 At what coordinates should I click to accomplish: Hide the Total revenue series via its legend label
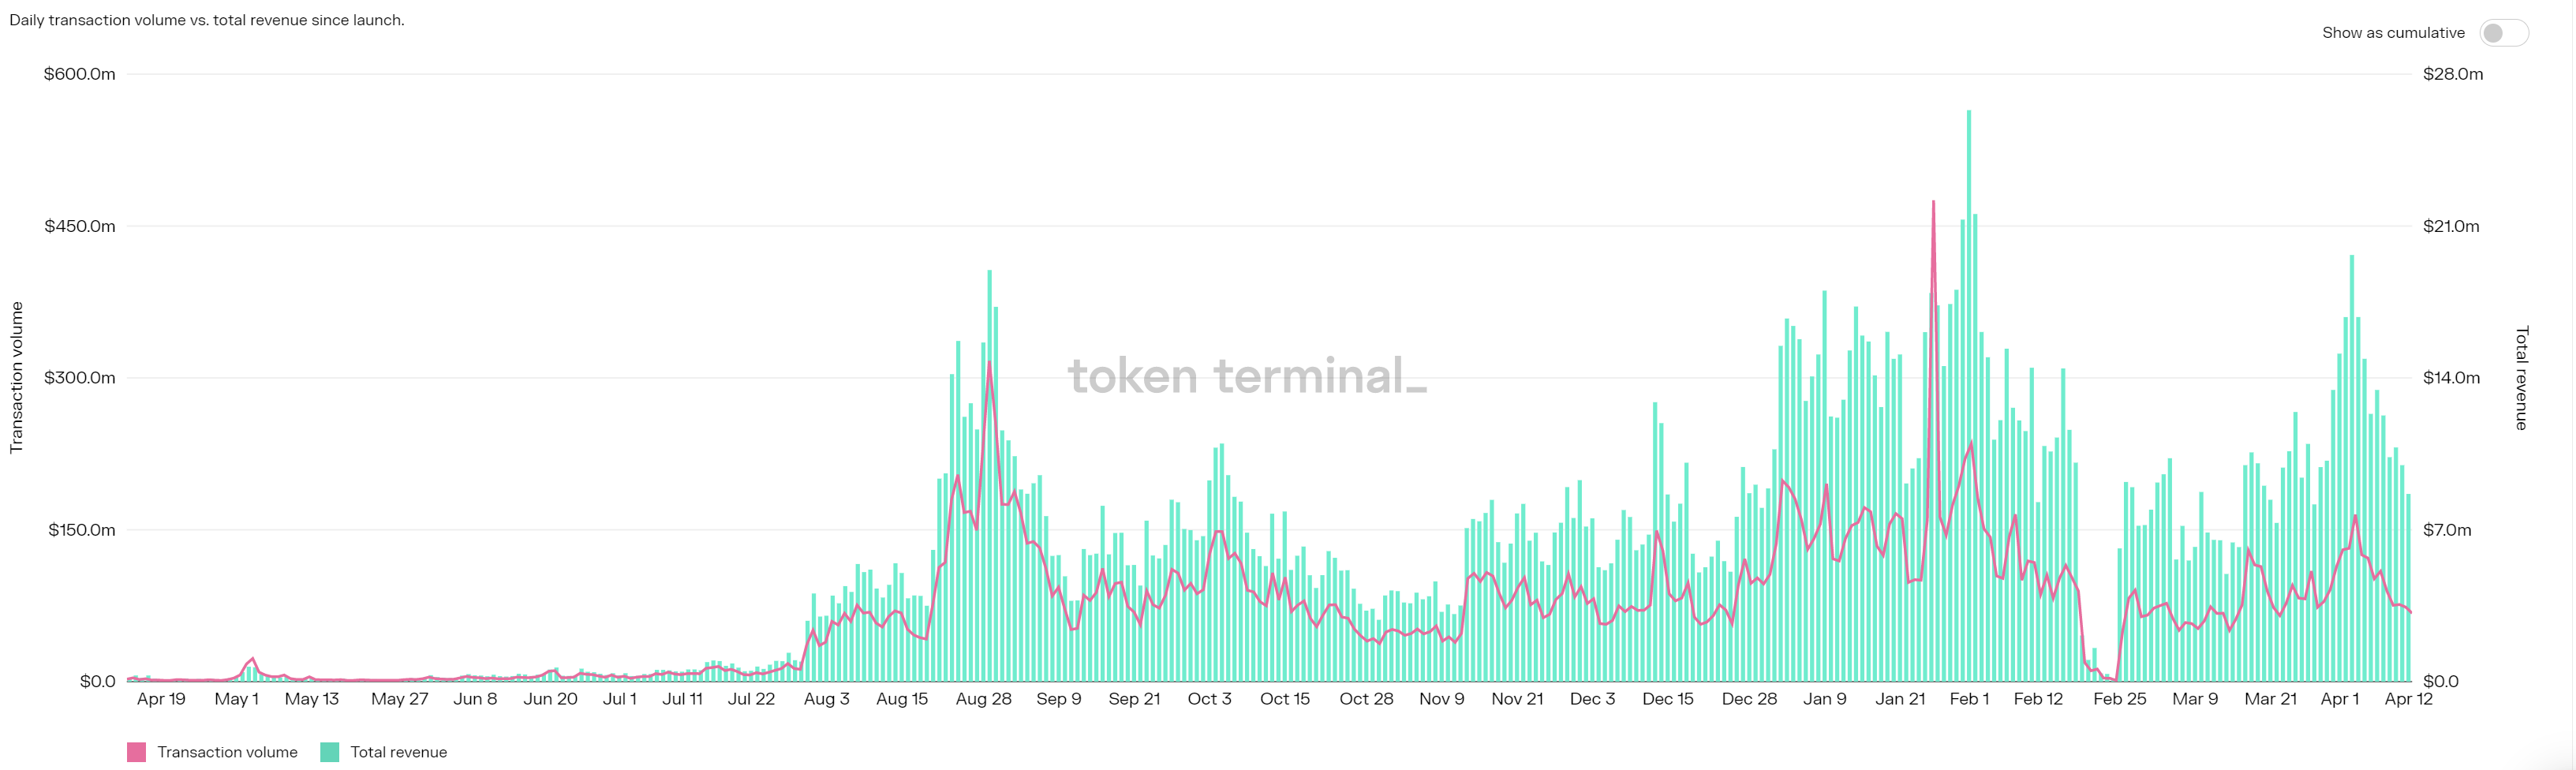pyautogui.click(x=398, y=752)
